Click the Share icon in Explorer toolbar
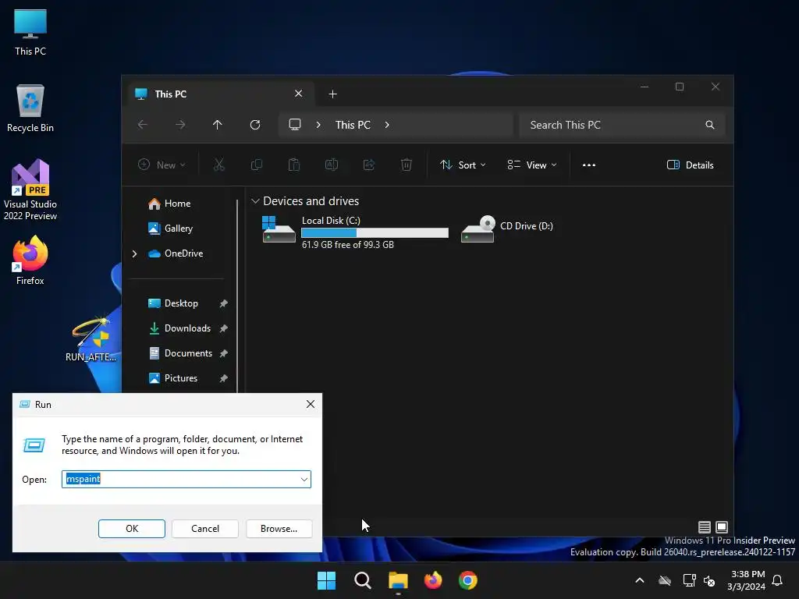 [x=369, y=165]
